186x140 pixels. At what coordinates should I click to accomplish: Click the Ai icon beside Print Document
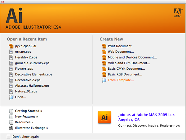(x=104, y=46)
